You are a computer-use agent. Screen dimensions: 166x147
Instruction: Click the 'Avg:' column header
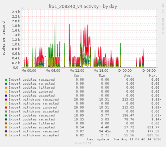(128, 76)
